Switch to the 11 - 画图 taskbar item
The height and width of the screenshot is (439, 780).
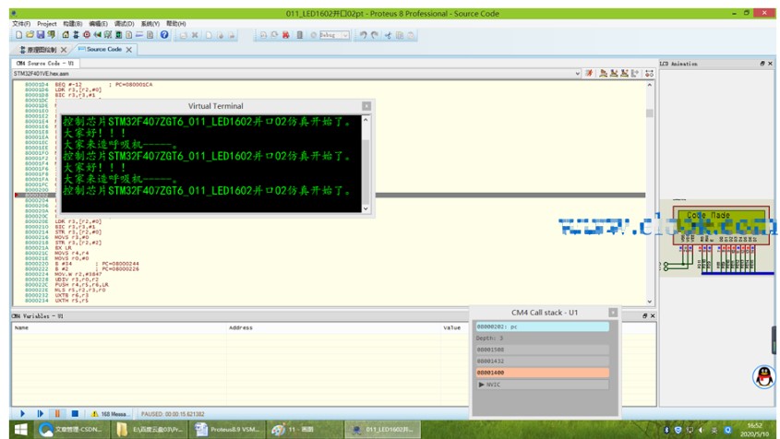click(x=304, y=429)
